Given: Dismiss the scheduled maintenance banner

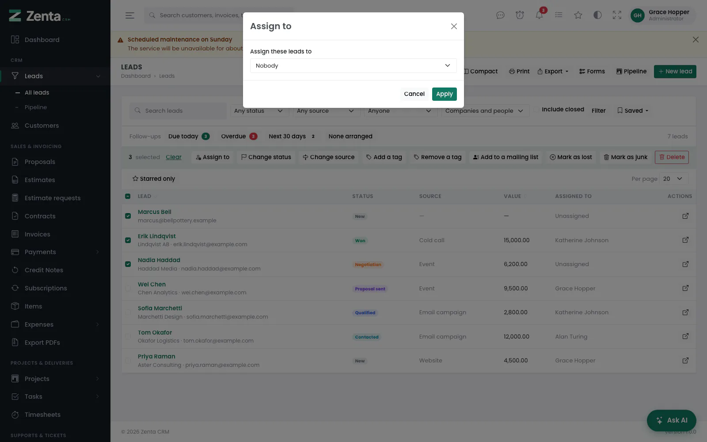Looking at the screenshot, I should click(696, 40).
